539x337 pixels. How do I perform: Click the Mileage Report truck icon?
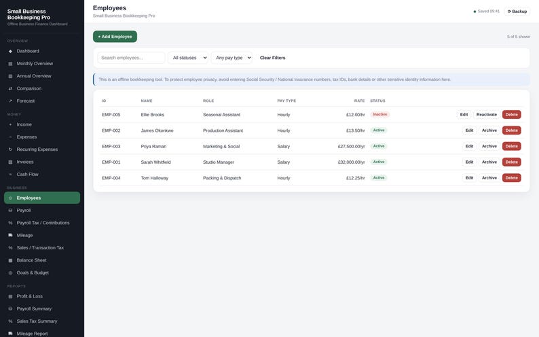[10, 334]
